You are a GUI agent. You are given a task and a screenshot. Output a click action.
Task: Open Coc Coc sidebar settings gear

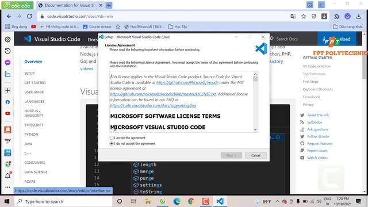[7, 40]
